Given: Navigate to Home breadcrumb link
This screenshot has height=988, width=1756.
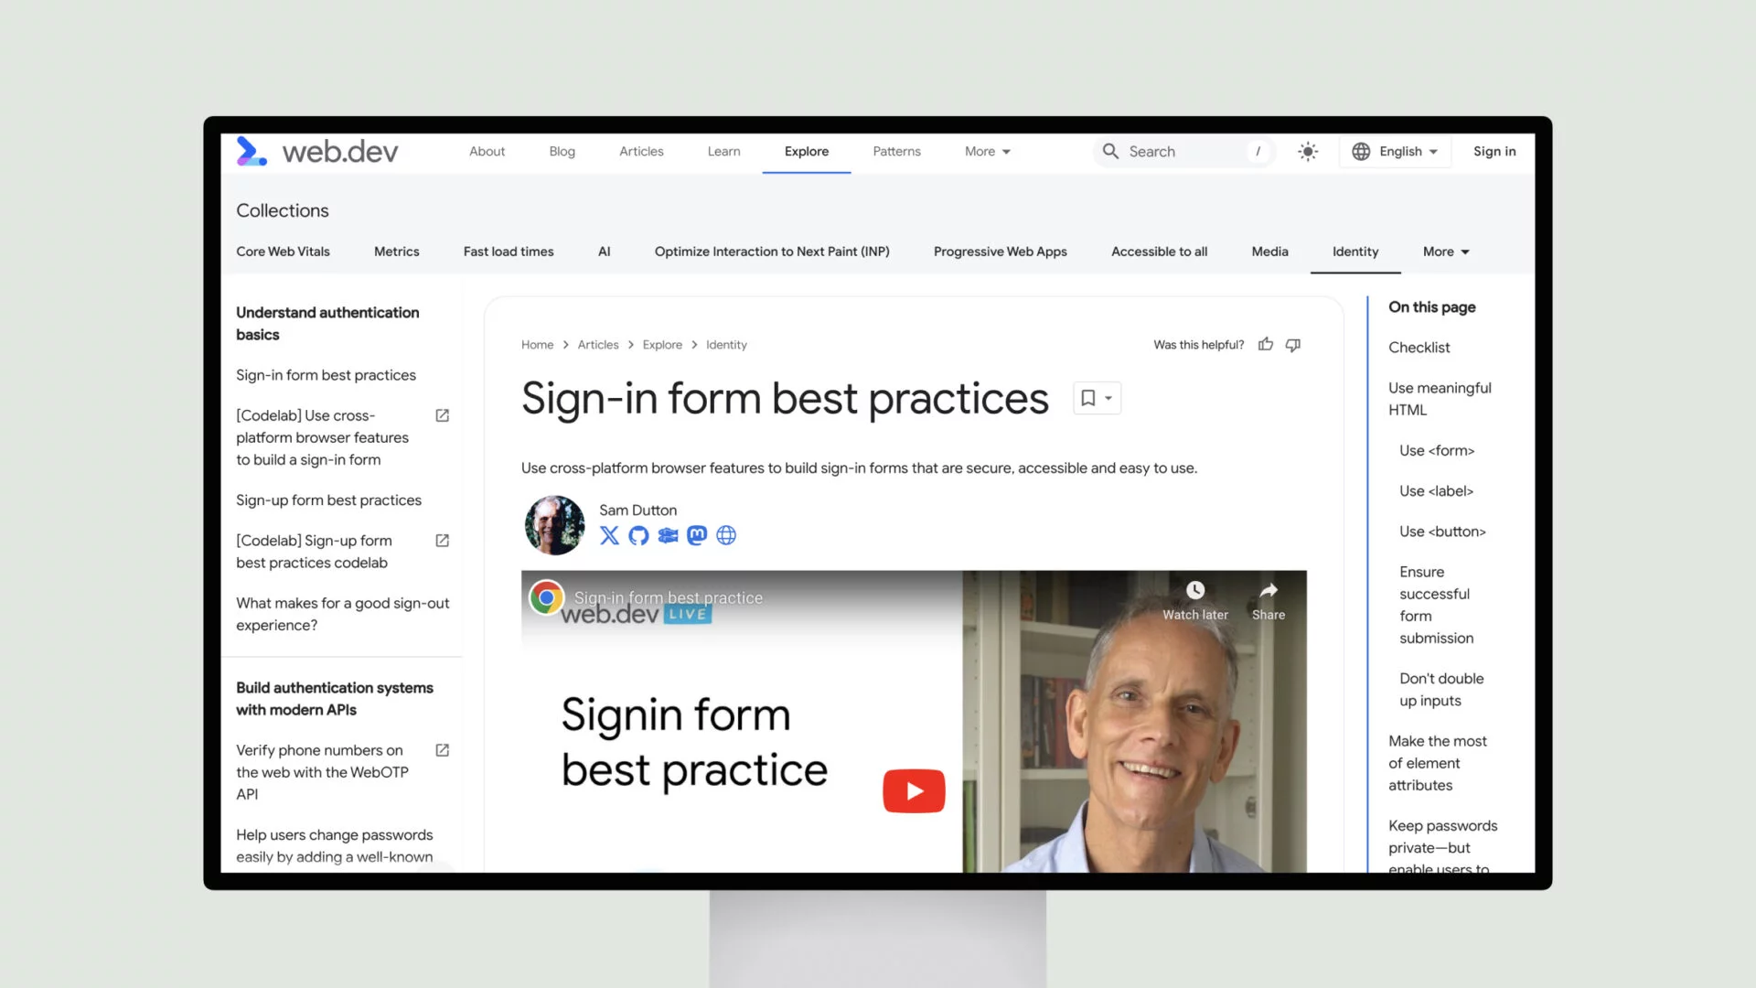Looking at the screenshot, I should tap(537, 344).
